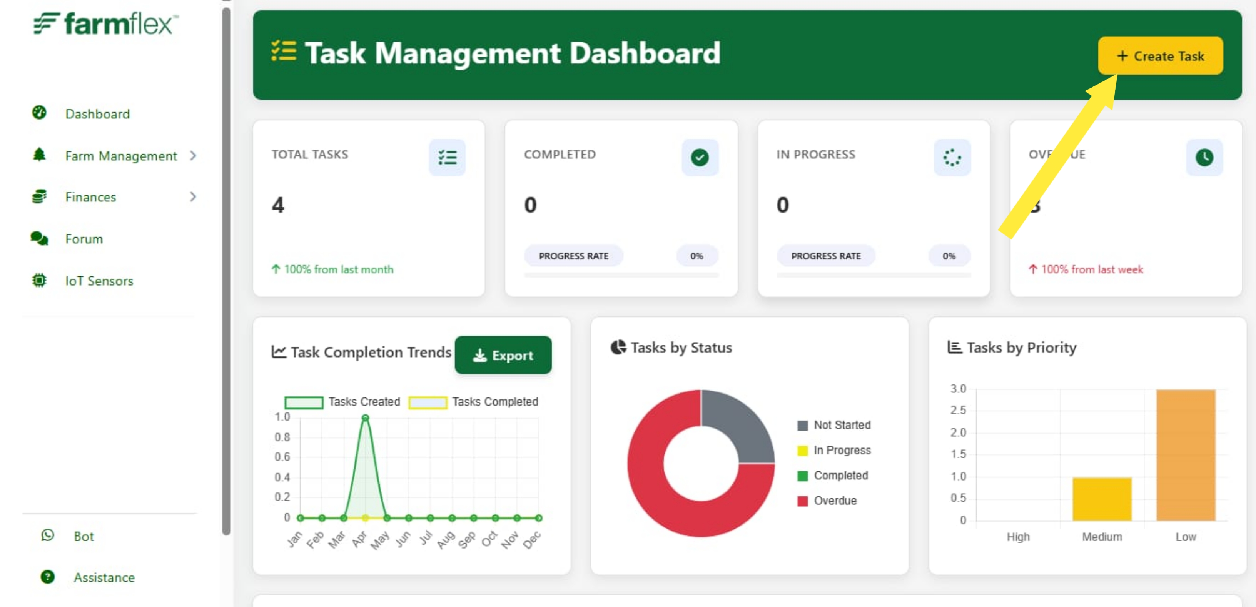Viewport: 1256px width, 607px height.
Task: Click the Assistance question mark icon
Action: [48, 577]
